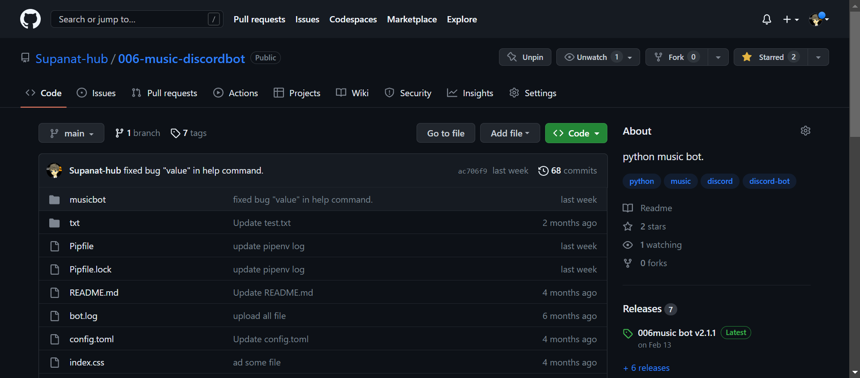This screenshot has height=378, width=860.
Task: Select the python topic tag
Action: (641, 181)
